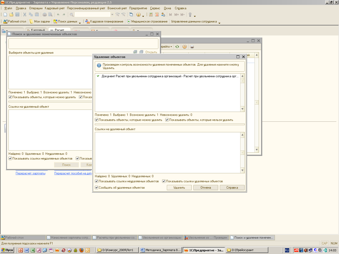This screenshot has width=339, height=254.
Task: Click the wrench settings icon
Action: pos(190,15)
